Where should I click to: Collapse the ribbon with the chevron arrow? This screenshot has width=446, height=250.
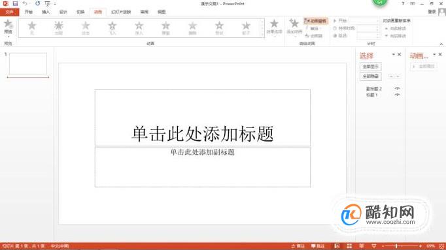click(x=441, y=44)
